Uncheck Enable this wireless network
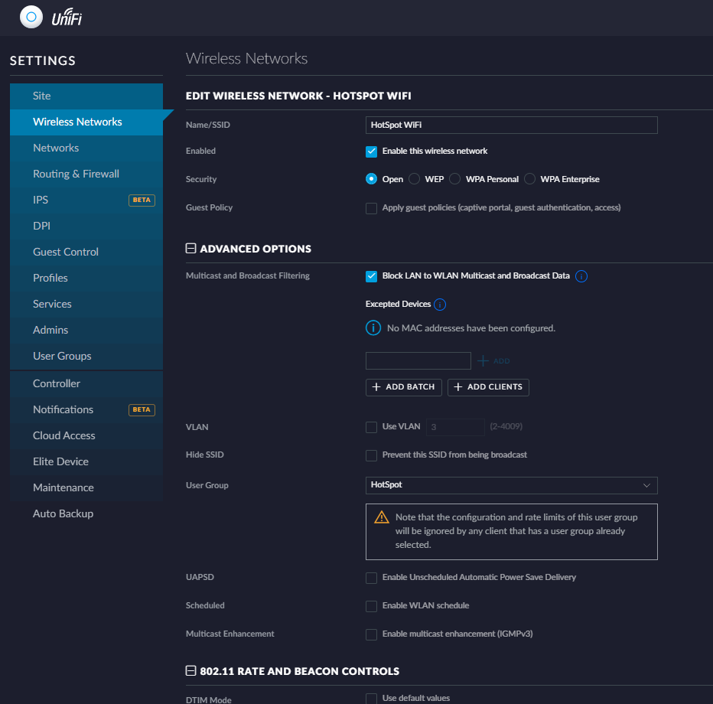 point(371,152)
